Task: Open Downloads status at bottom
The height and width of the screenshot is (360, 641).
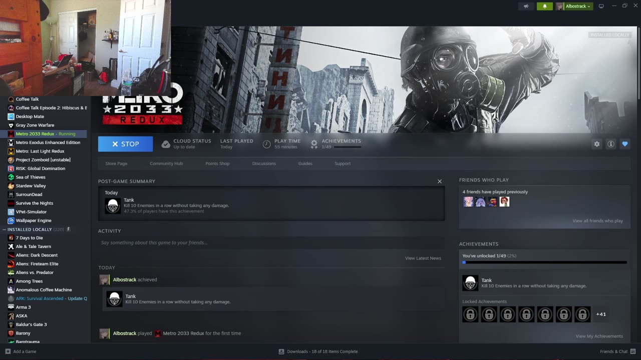Action: point(318,351)
